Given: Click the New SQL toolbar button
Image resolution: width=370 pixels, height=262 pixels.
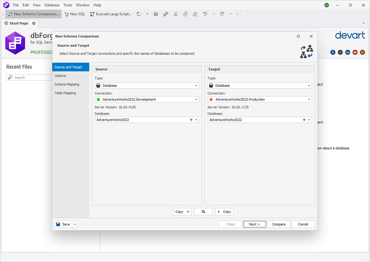Looking at the screenshot, I should (x=75, y=14).
